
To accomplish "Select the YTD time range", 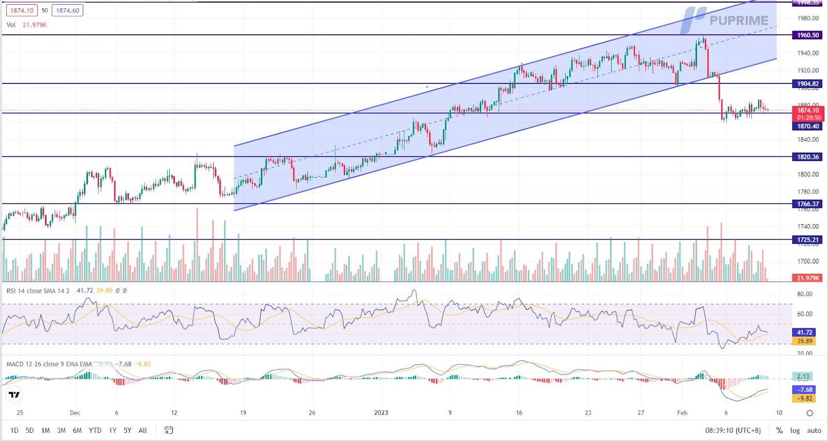I will point(95,430).
